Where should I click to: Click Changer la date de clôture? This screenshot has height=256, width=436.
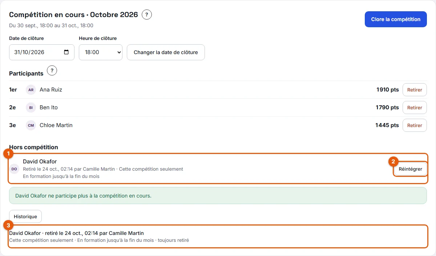(x=166, y=52)
